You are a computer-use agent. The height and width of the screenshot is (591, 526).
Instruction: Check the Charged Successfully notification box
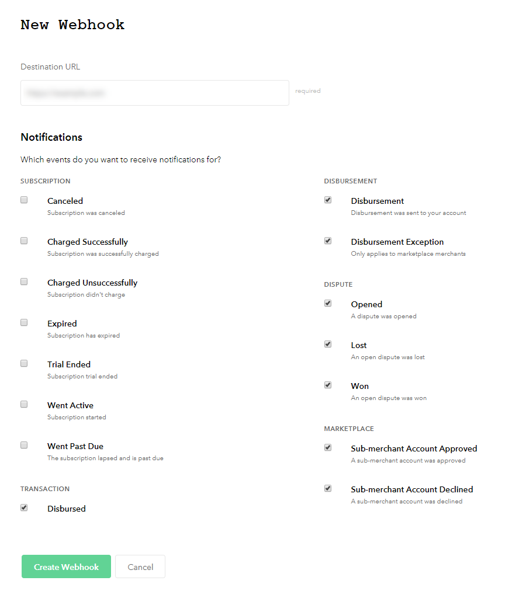pyautogui.click(x=24, y=241)
